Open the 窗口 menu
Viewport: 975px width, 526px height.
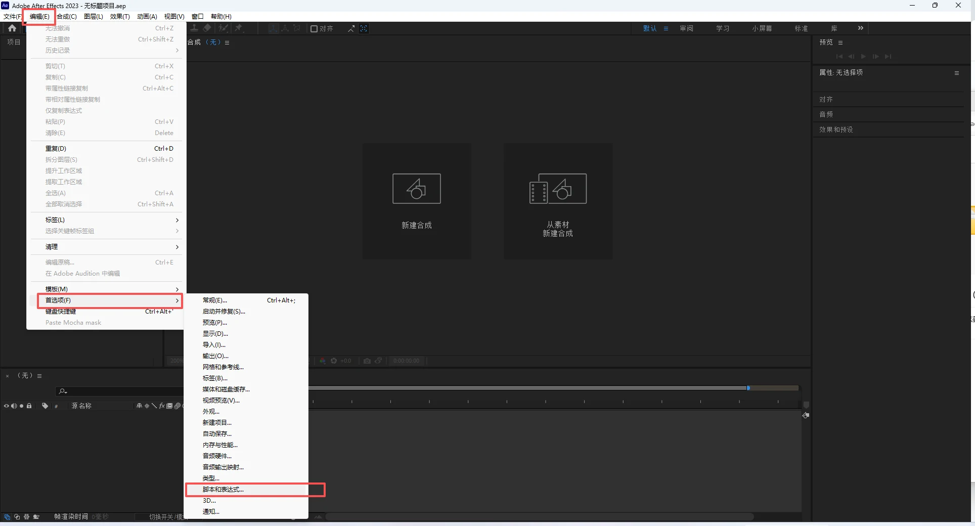197,16
